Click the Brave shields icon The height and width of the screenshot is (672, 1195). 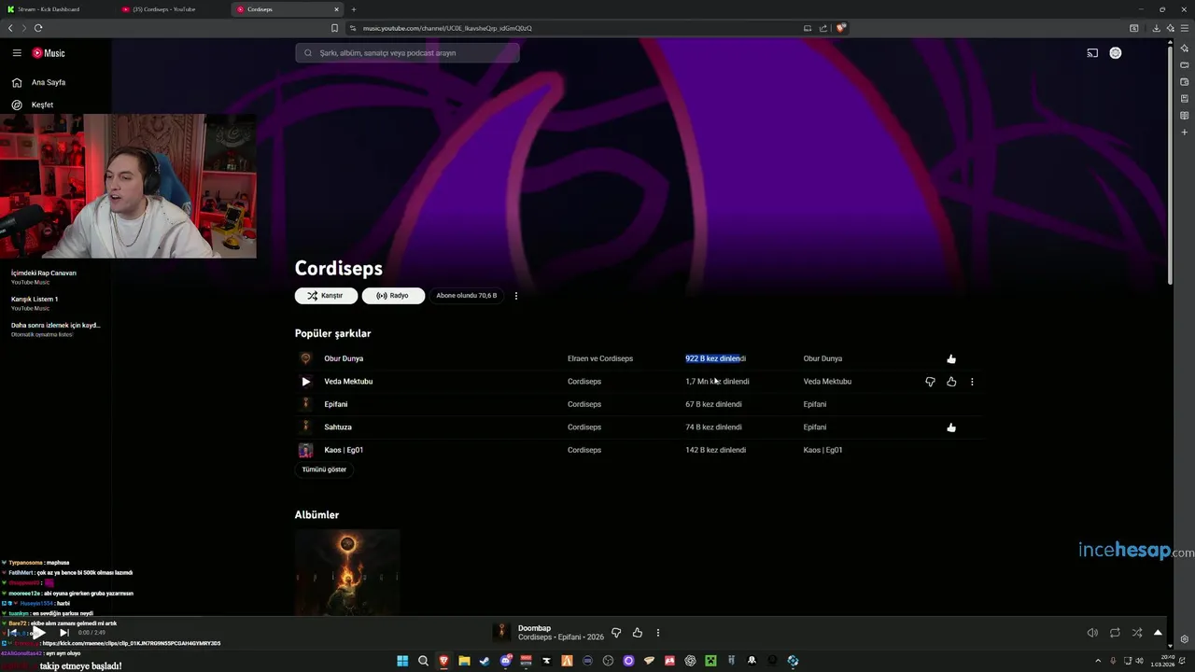841,28
